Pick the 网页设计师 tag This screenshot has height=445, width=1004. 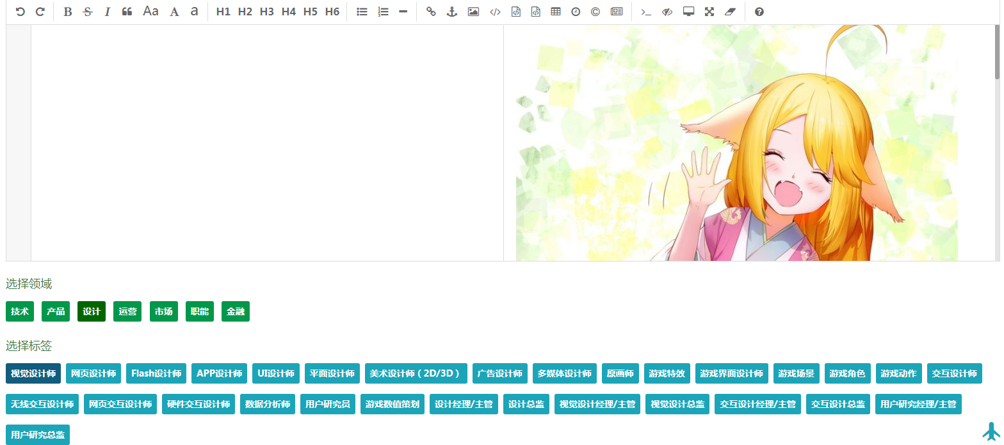pyautogui.click(x=93, y=373)
